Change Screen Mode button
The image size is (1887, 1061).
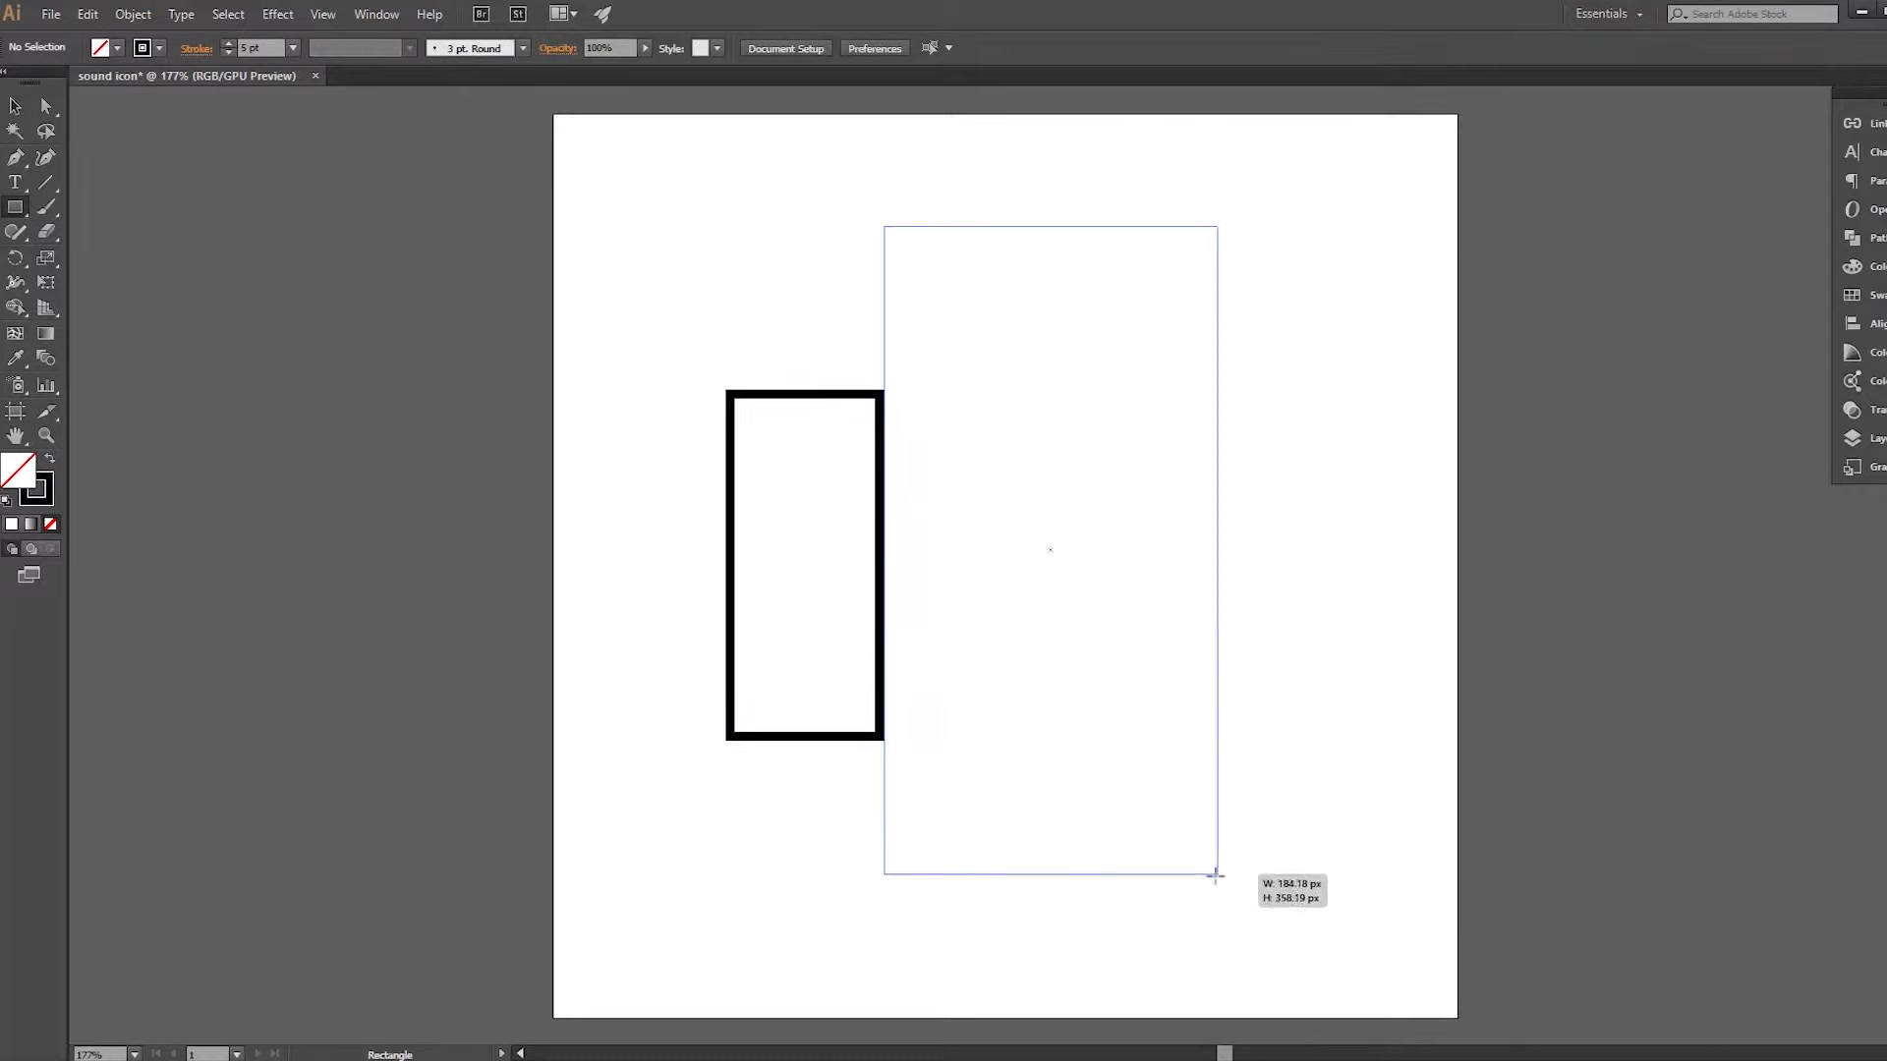(29, 575)
